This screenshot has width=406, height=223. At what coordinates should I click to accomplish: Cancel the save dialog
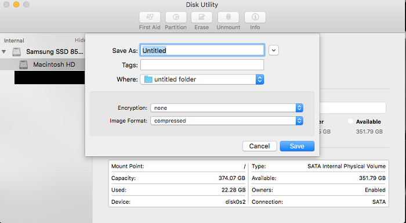pos(259,146)
